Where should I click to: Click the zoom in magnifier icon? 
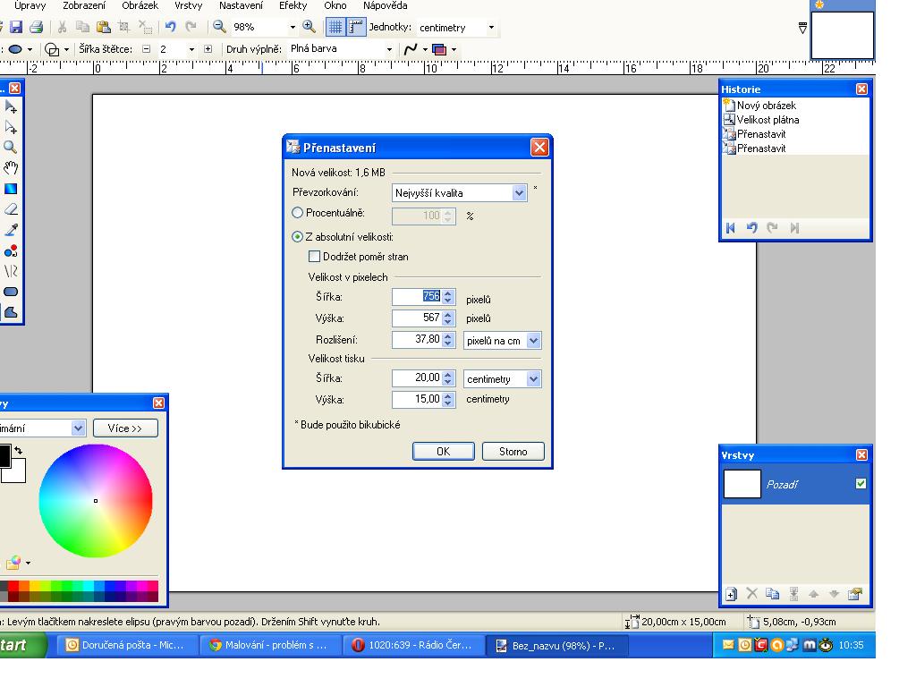tap(310, 28)
